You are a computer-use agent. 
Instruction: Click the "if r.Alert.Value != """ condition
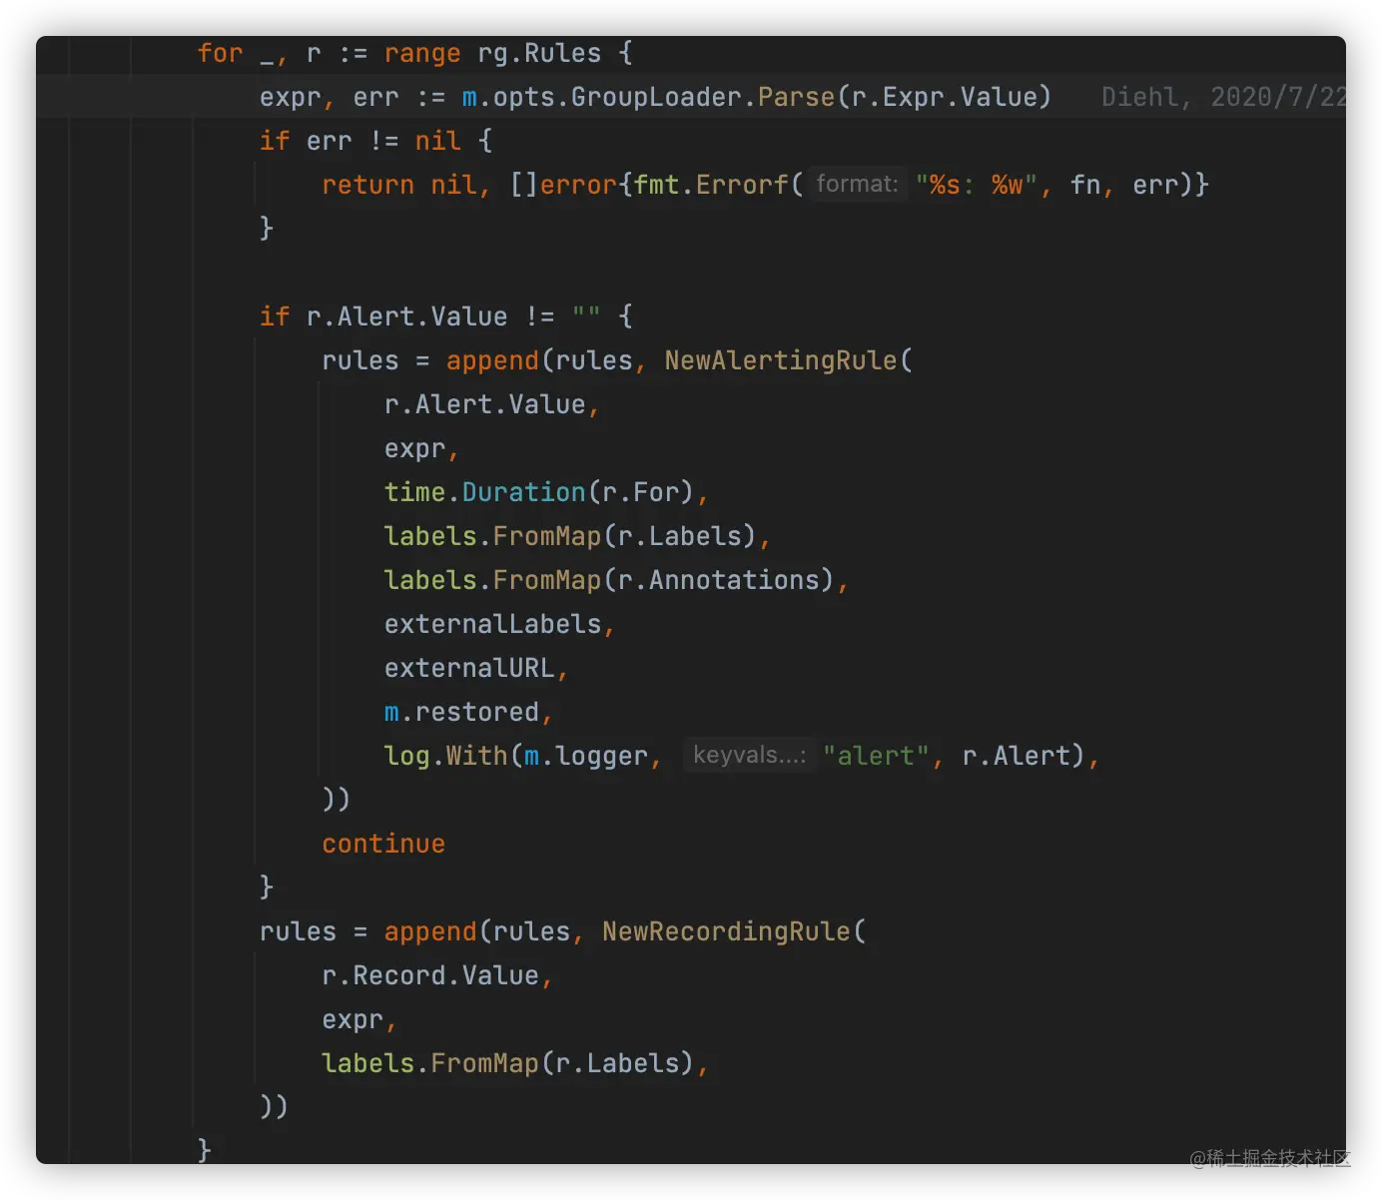tap(430, 317)
